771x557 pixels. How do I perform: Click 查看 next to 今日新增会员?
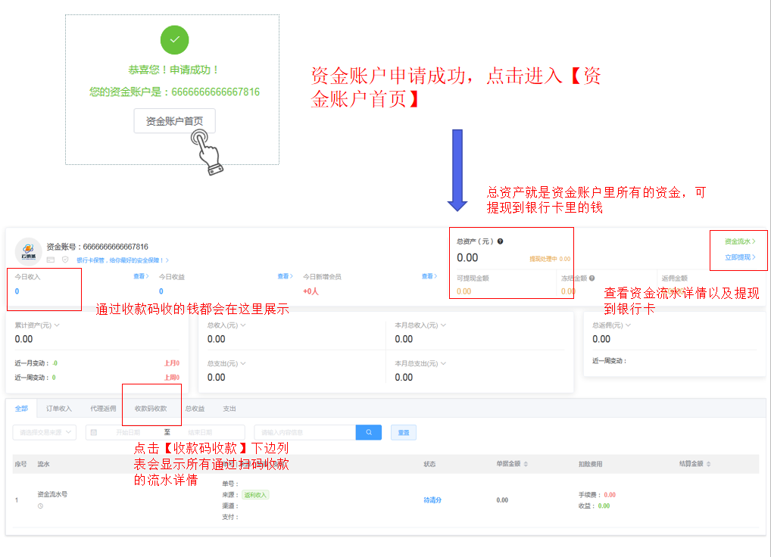pyautogui.click(x=429, y=276)
